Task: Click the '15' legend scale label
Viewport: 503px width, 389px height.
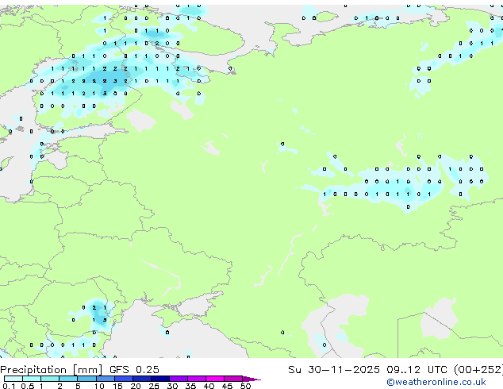Action: tap(117, 386)
